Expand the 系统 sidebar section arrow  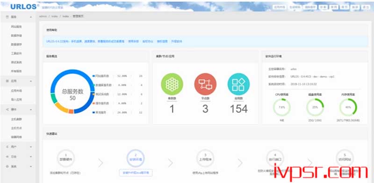31,166
